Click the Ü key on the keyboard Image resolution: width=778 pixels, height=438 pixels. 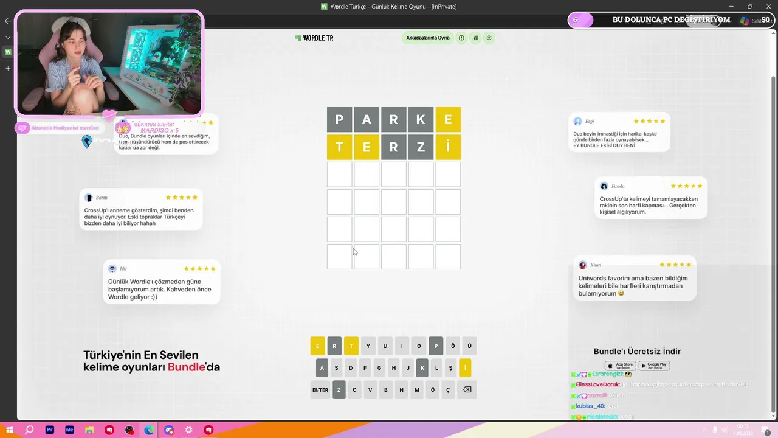pyautogui.click(x=469, y=346)
